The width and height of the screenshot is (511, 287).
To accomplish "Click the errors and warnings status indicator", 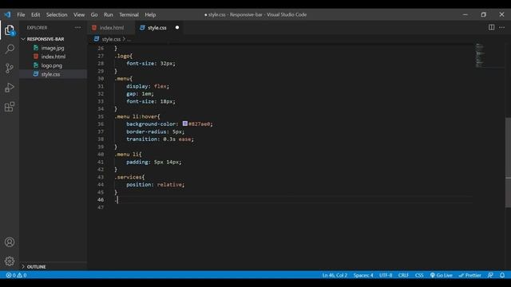I will [16, 275].
